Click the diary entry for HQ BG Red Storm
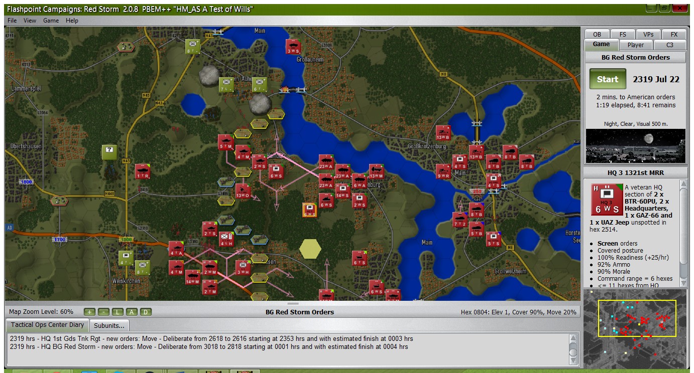The image size is (694, 373). tap(209, 346)
